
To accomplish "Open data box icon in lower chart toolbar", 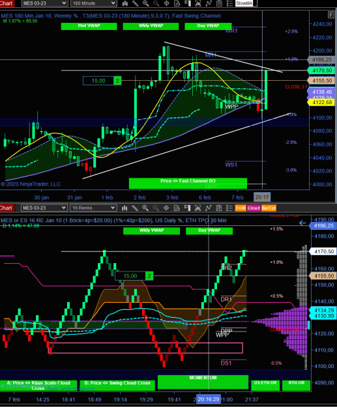I will [177, 208].
